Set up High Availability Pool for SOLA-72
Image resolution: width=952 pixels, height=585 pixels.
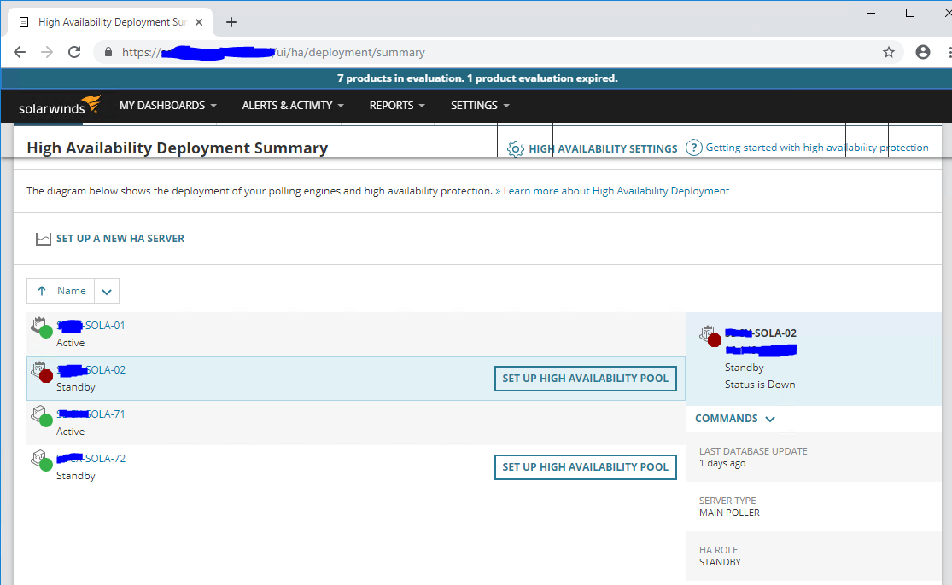coord(585,466)
